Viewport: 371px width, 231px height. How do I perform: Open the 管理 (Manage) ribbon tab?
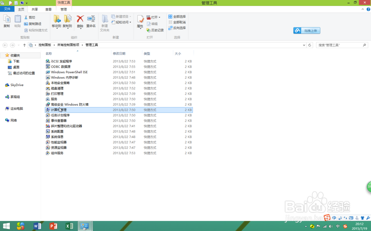click(x=64, y=9)
